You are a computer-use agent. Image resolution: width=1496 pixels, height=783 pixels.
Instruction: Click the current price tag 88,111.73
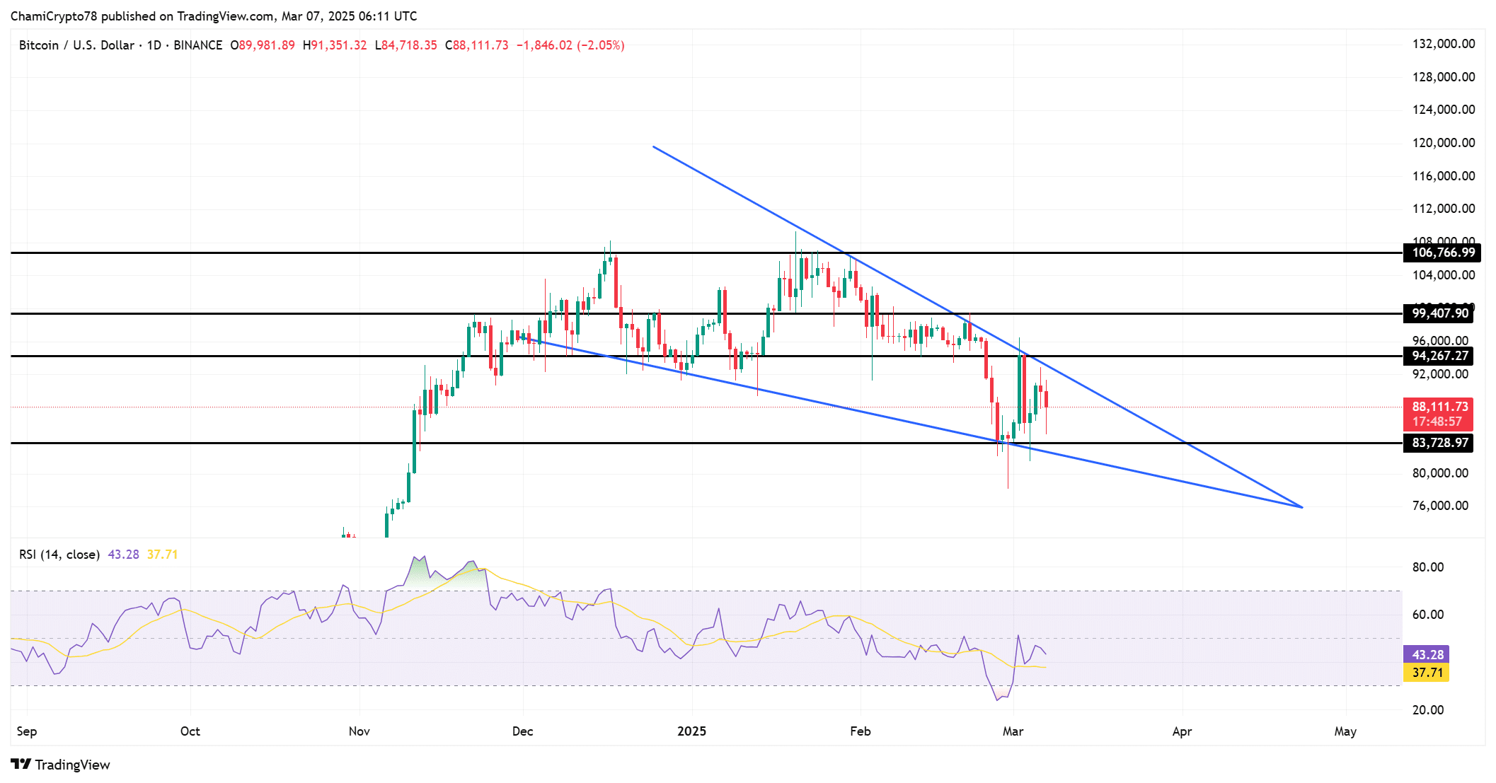[x=1439, y=407]
